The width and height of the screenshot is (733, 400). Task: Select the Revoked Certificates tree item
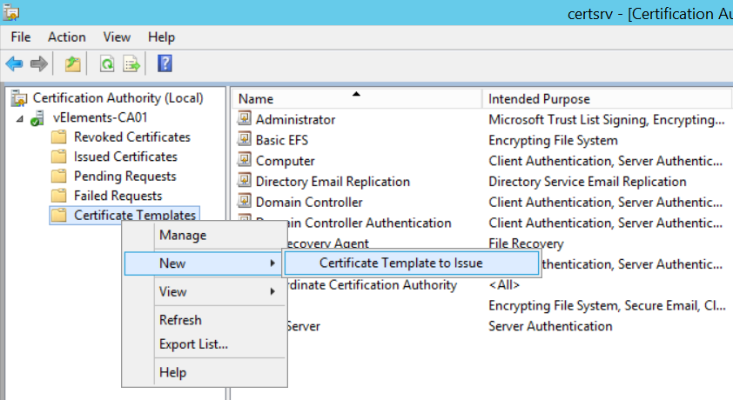[132, 137]
